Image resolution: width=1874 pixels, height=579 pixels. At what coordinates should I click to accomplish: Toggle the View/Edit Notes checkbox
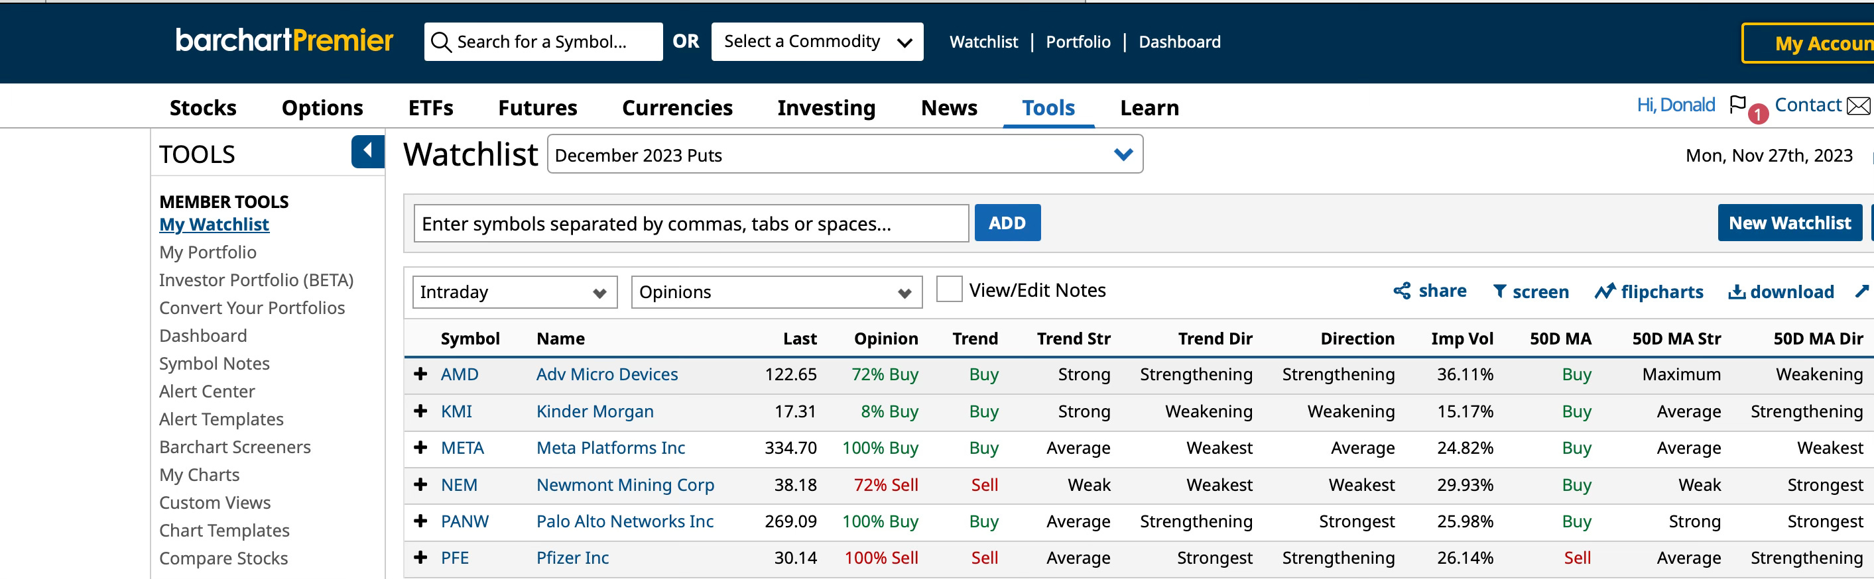point(949,289)
